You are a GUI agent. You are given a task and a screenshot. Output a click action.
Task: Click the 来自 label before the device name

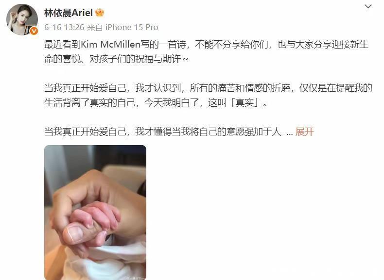coord(95,27)
